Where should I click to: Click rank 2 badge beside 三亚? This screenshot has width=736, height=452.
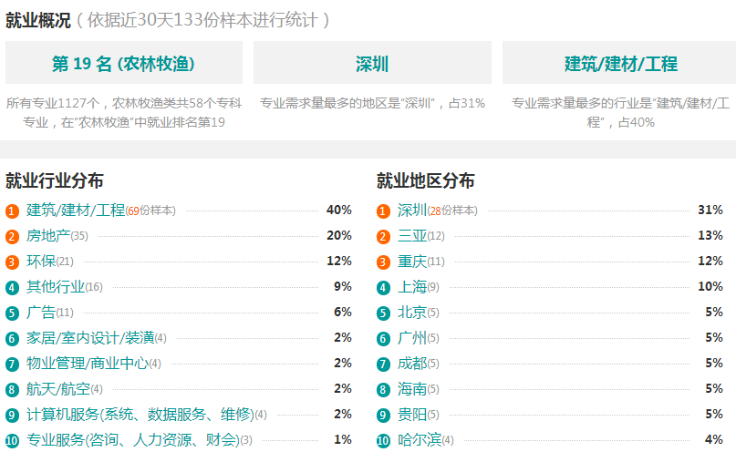383,236
